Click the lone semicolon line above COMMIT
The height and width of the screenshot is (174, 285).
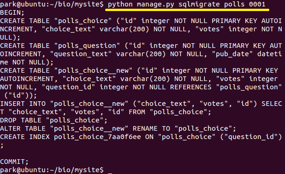[2, 145]
